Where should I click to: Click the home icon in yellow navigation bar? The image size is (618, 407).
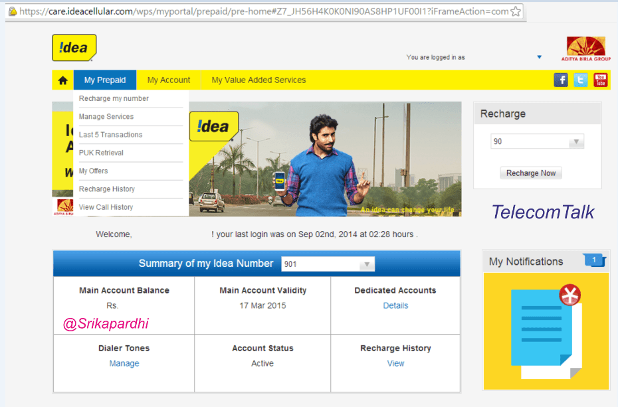[x=62, y=80]
